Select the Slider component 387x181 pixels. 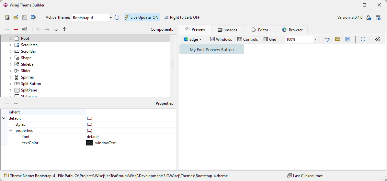tap(26, 71)
